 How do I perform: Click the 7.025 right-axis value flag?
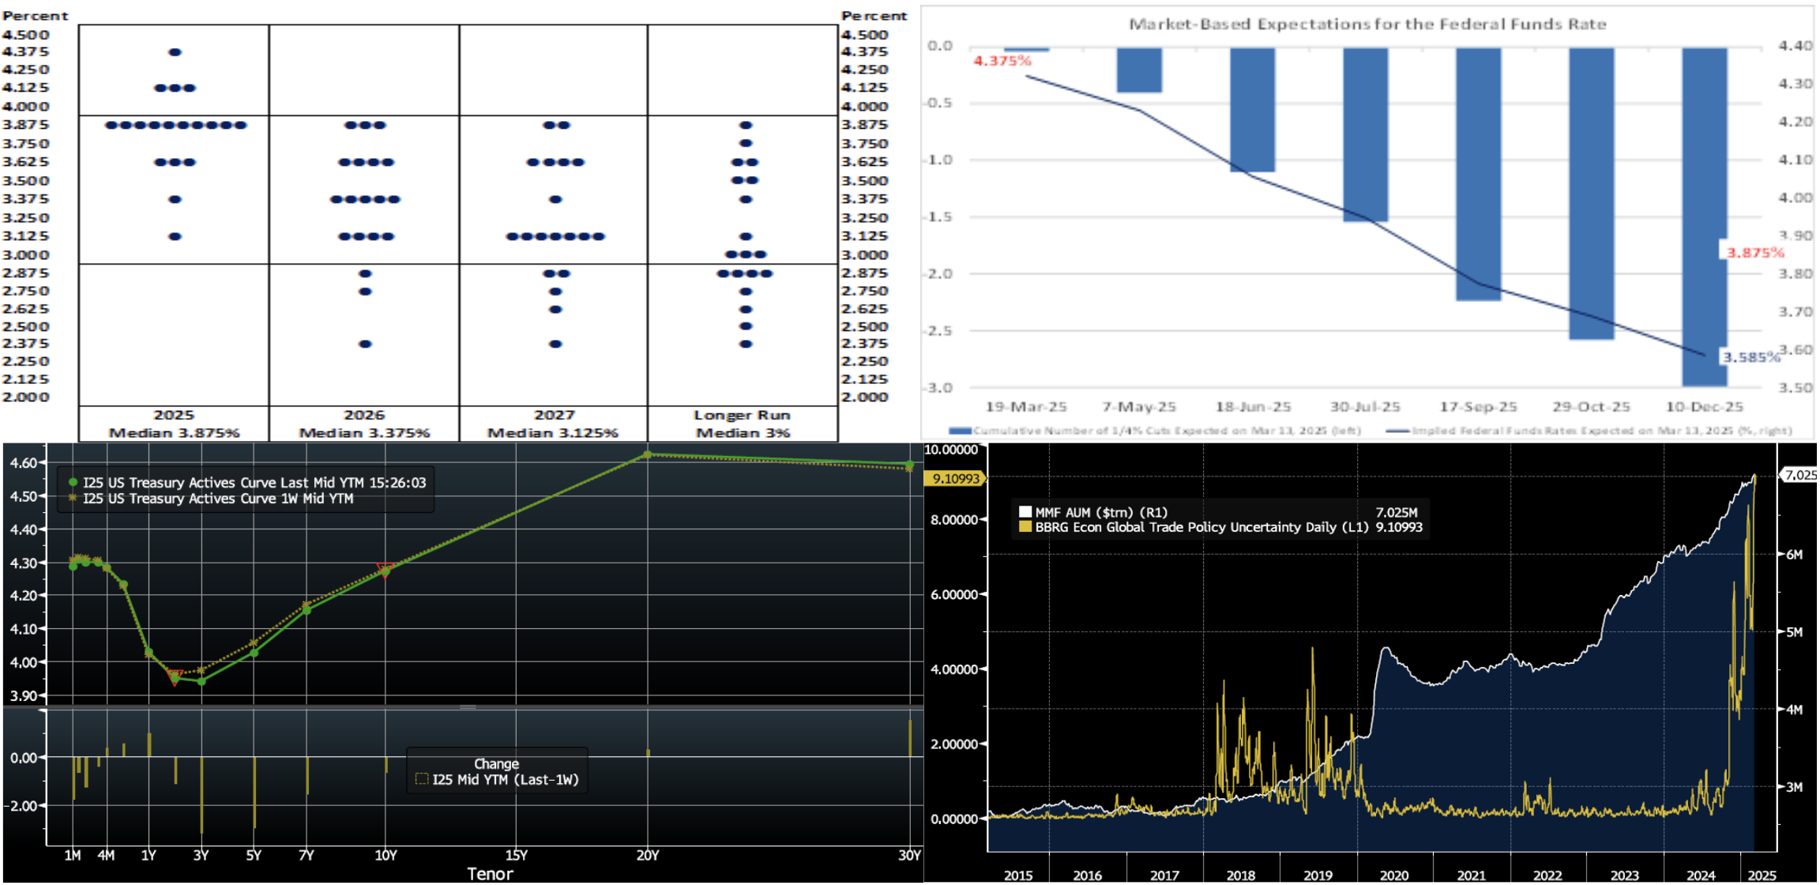(x=1799, y=475)
